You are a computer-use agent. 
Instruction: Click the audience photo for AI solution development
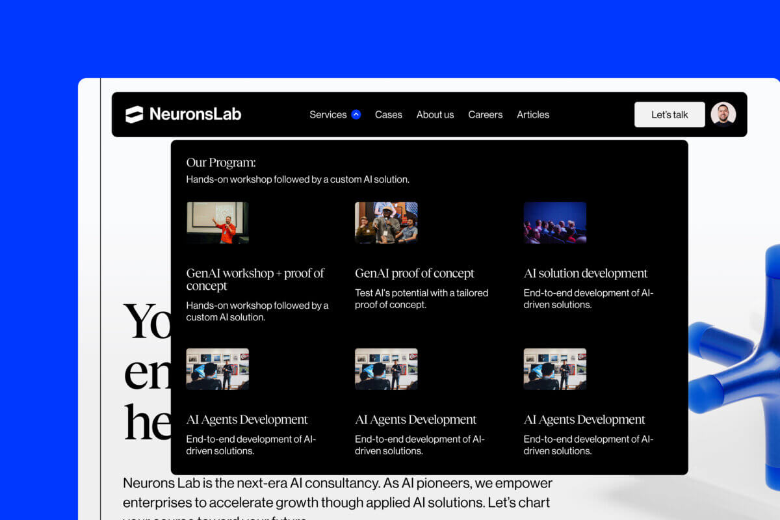tap(554, 222)
